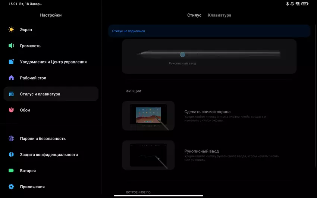Click the fingerprint icon for Пароли и безопасность

(x=12, y=138)
